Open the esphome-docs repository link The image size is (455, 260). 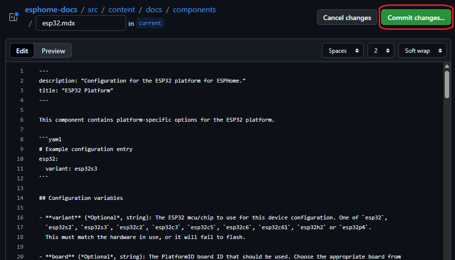51,10
